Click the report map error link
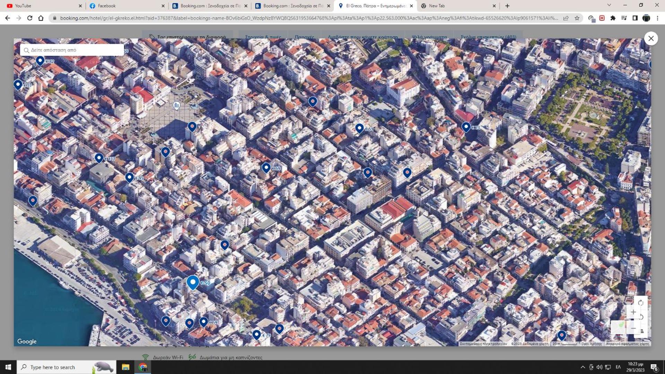Screen dimensions: 665x374 click(627, 344)
